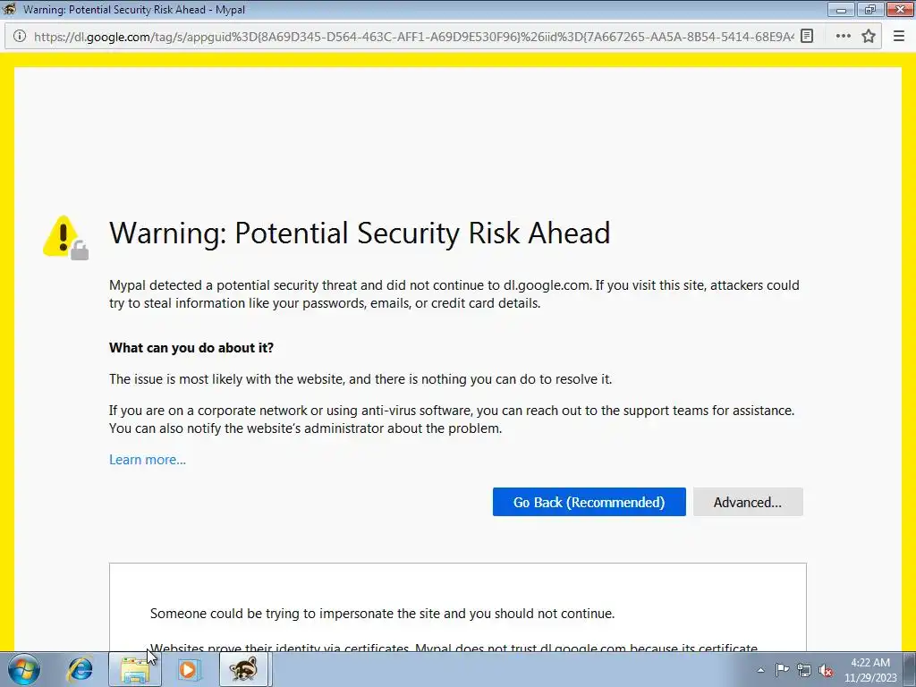The height and width of the screenshot is (687, 916).
Task: Open Windows Explorer folder in taskbar
Action: [135, 669]
